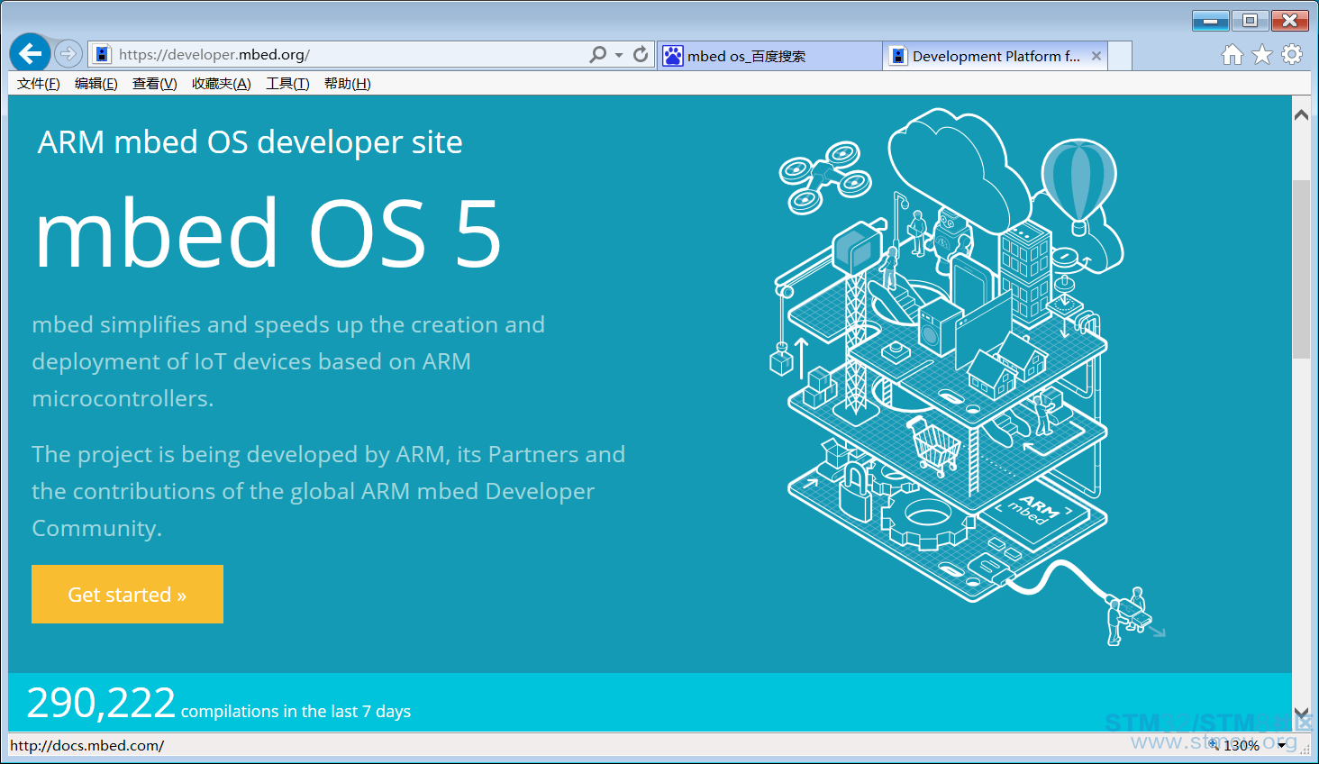Click the 290,222 compilations counter

coord(219,703)
